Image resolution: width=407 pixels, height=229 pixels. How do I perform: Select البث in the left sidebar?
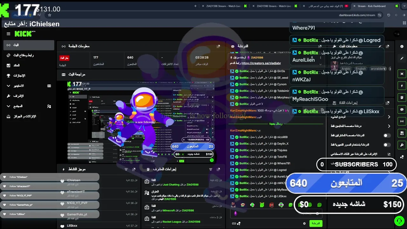pyautogui.click(x=29, y=45)
